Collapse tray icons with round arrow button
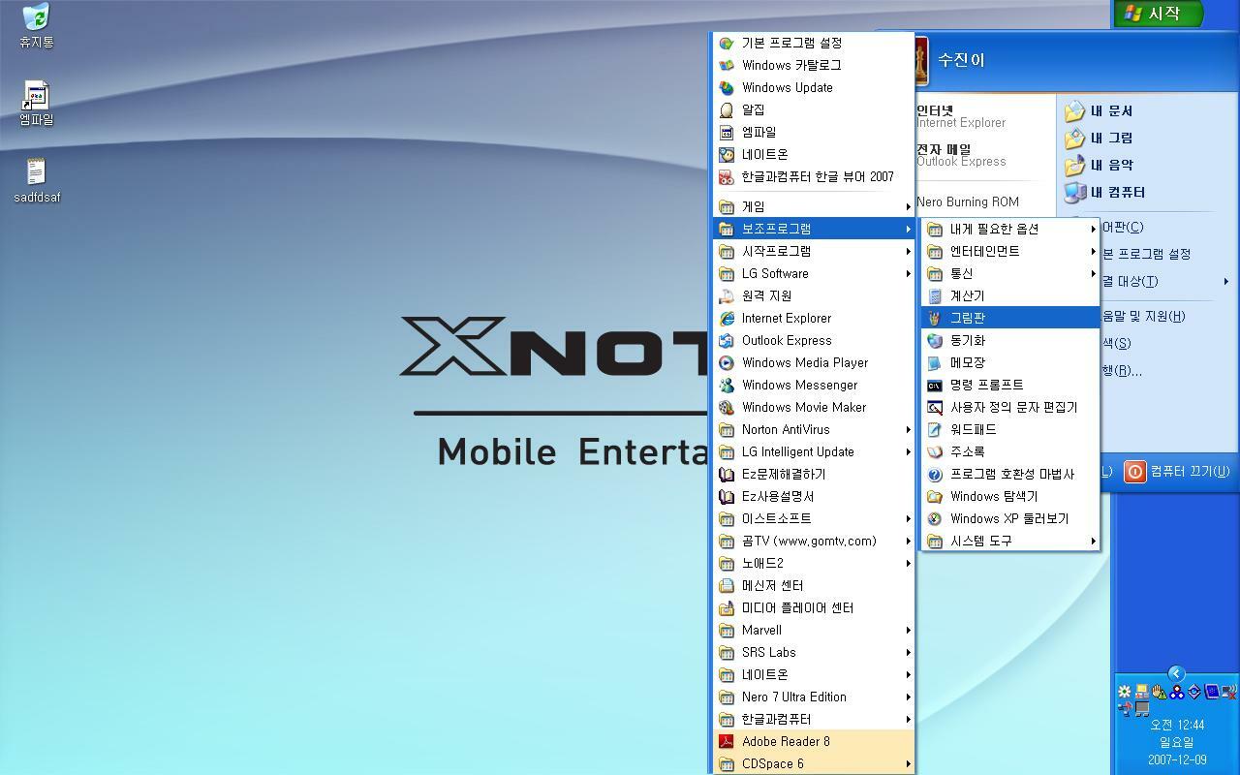1240x775 pixels. [x=1176, y=673]
